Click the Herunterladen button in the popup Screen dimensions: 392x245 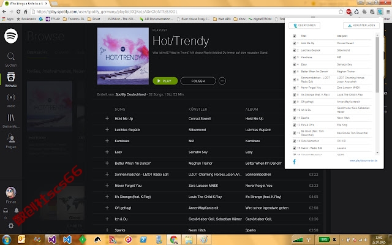tap(361, 26)
